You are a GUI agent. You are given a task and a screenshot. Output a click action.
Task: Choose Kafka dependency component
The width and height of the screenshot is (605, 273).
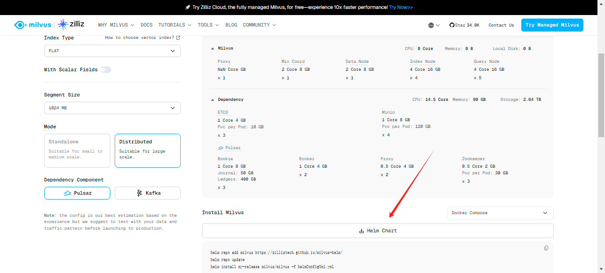(x=147, y=193)
